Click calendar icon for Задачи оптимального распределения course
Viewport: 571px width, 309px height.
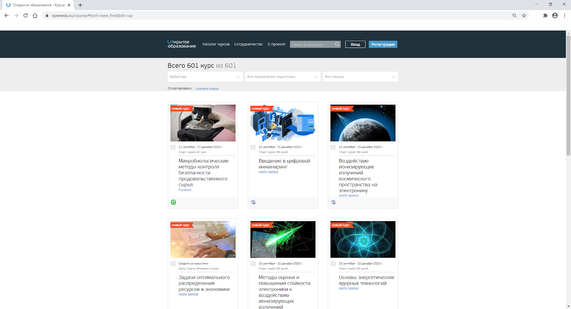point(173,264)
